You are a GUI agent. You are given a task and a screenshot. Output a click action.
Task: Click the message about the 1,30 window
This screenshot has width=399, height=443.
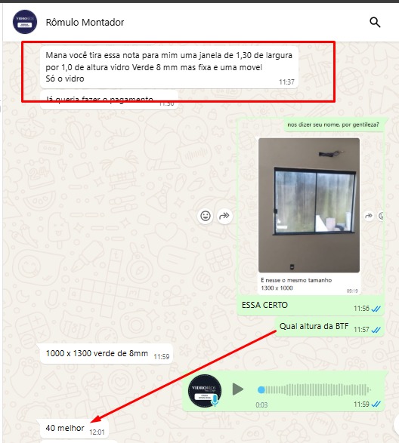coord(169,67)
